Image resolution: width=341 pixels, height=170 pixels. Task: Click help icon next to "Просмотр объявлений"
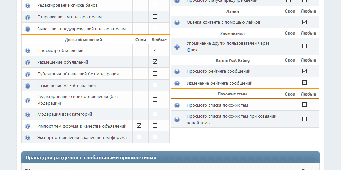[x=28, y=51]
